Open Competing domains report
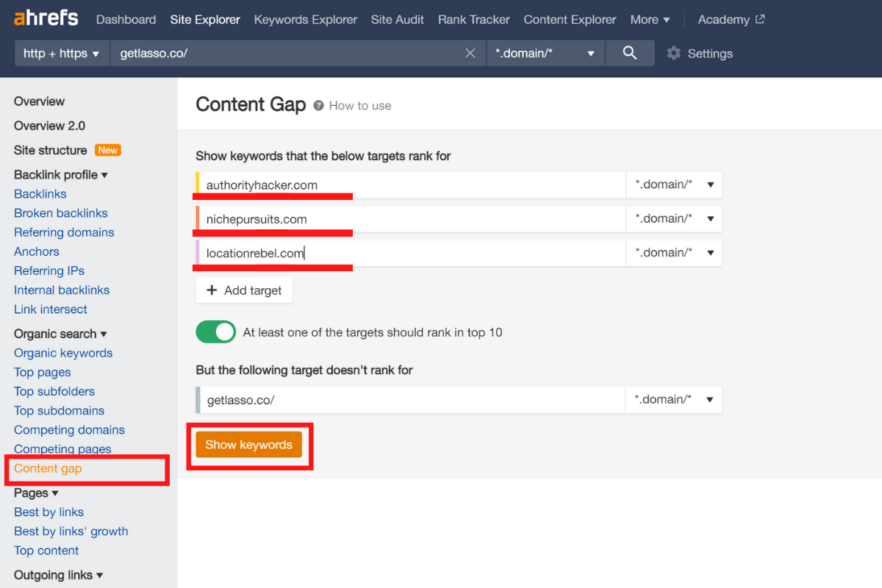 (69, 430)
